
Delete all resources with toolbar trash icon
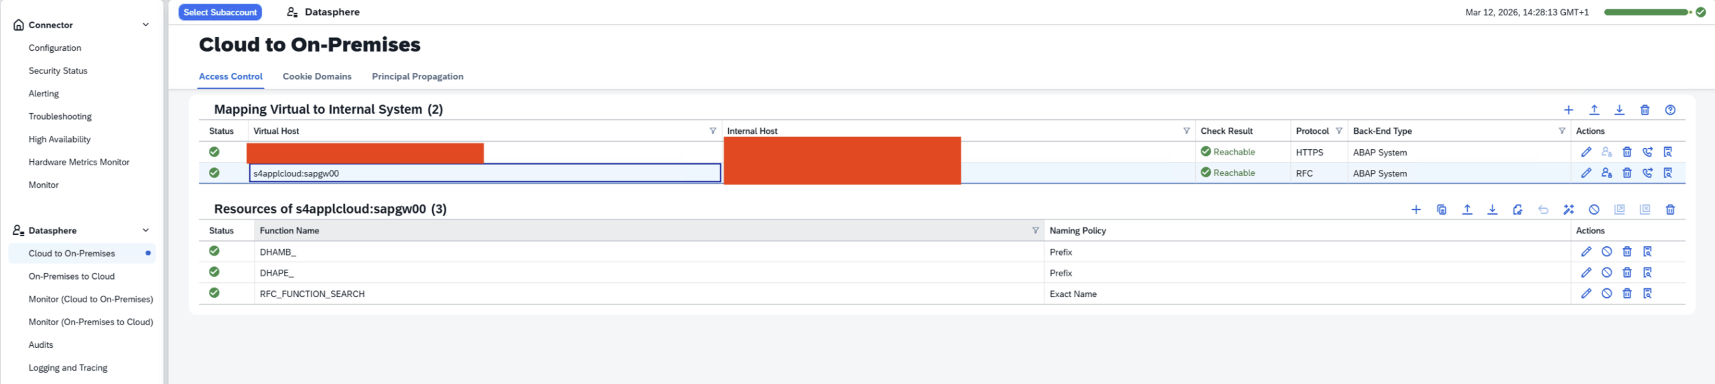(x=1670, y=209)
